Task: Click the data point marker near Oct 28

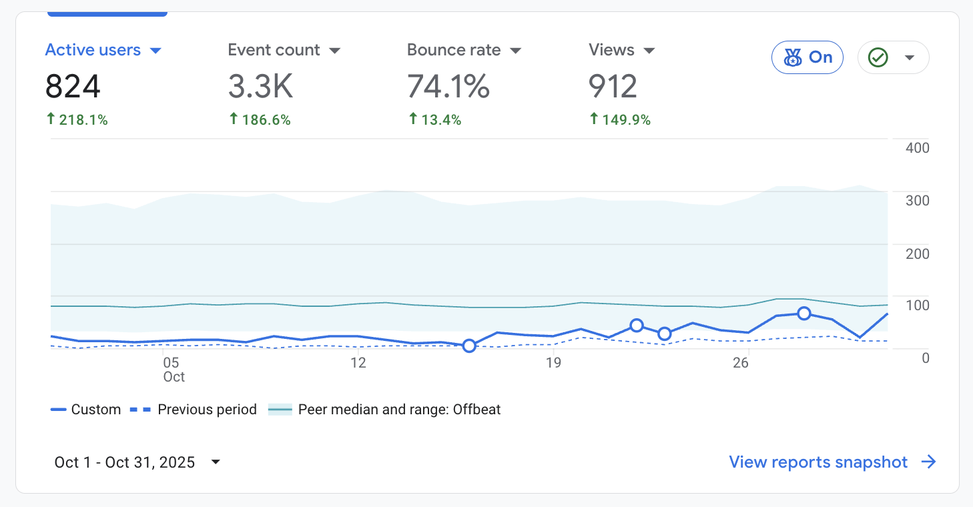Action: click(804, 314)
